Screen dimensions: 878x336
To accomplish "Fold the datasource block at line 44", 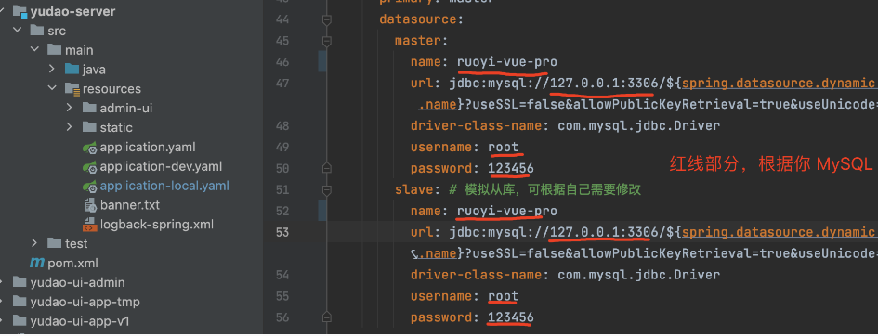I will point(327,20).
